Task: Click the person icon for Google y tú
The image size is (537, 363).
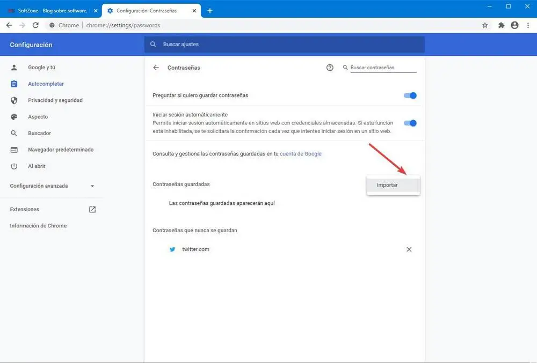Action: 14,68
